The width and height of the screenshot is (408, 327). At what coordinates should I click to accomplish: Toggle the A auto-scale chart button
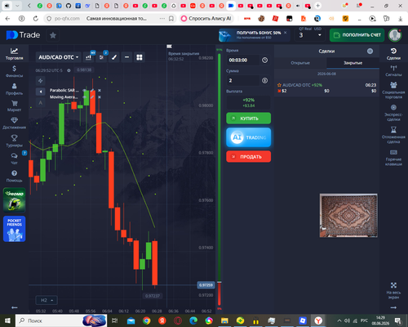pyautogui.click(x=40, y=103)
